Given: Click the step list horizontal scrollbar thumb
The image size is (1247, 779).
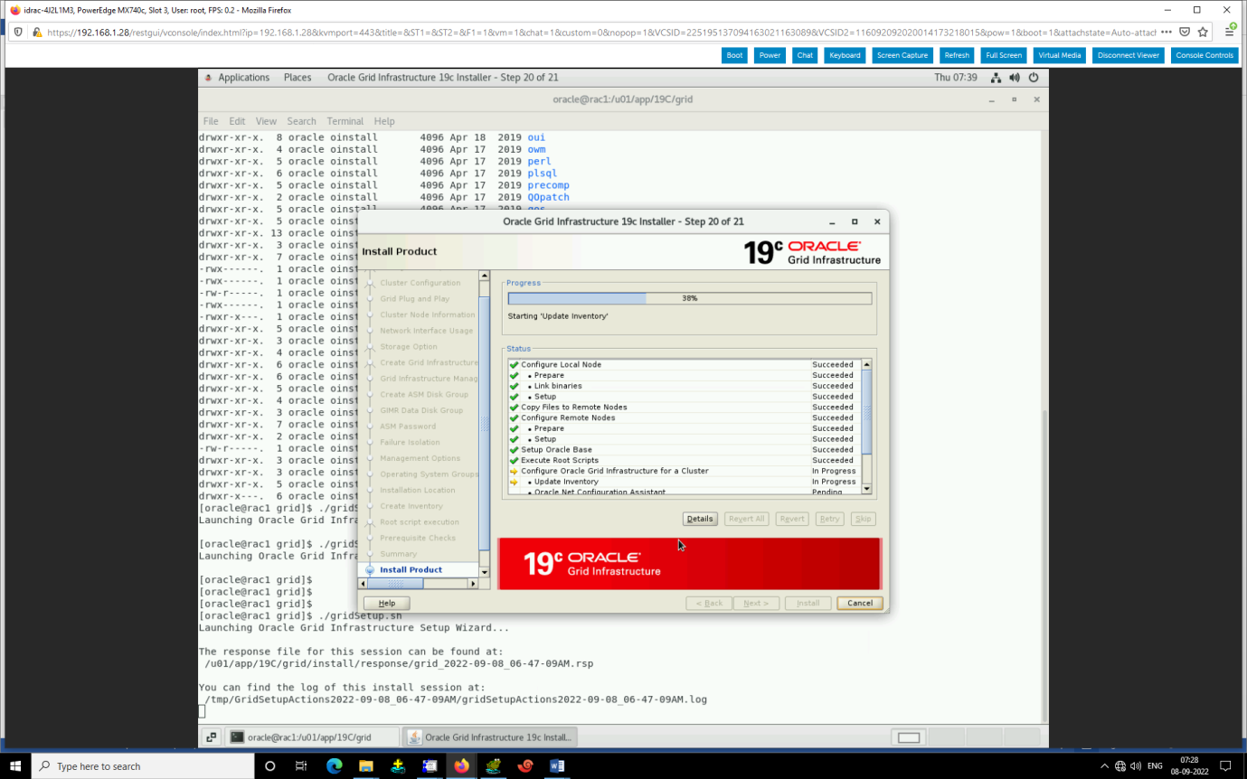Looking at the screenshot, I should pyautogui.click(x=395, y=584).
